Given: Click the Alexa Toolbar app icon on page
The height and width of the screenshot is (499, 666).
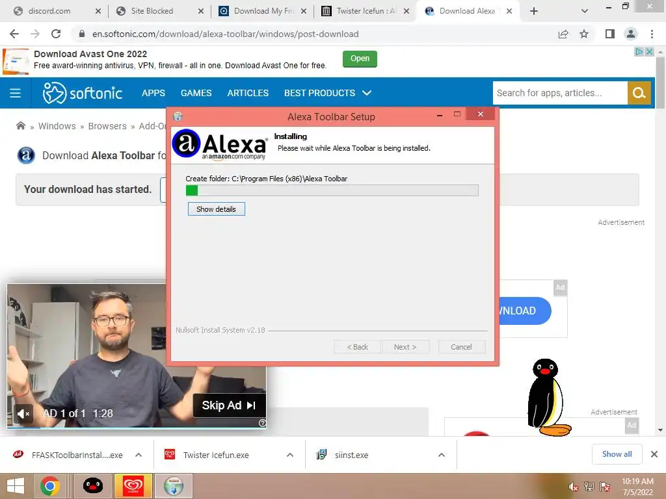Looking at the screenshot, I should click(x=26, y=155).
